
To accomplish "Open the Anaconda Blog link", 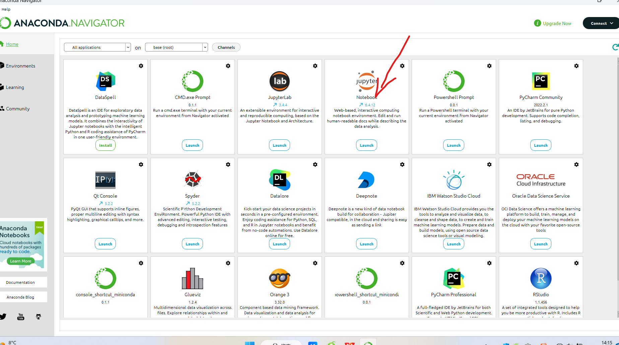I will (x=20, y=297).
